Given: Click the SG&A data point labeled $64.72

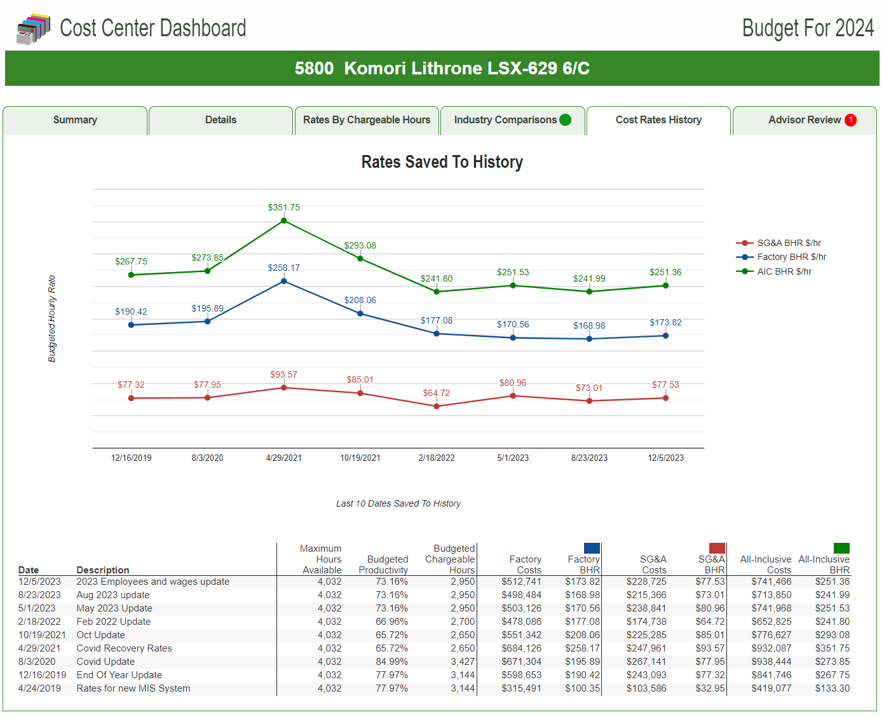Looking at the screenshot, I should (437, 406).
